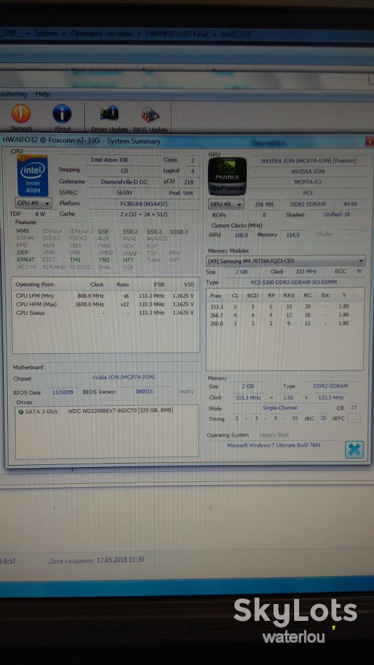Click the GPU clock 100.0 value
Screen dimensions: 374x665
tap(241, 235)
